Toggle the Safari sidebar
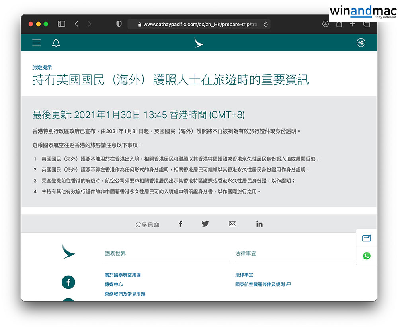Screen dimensions: 398x329 [61, 24]
